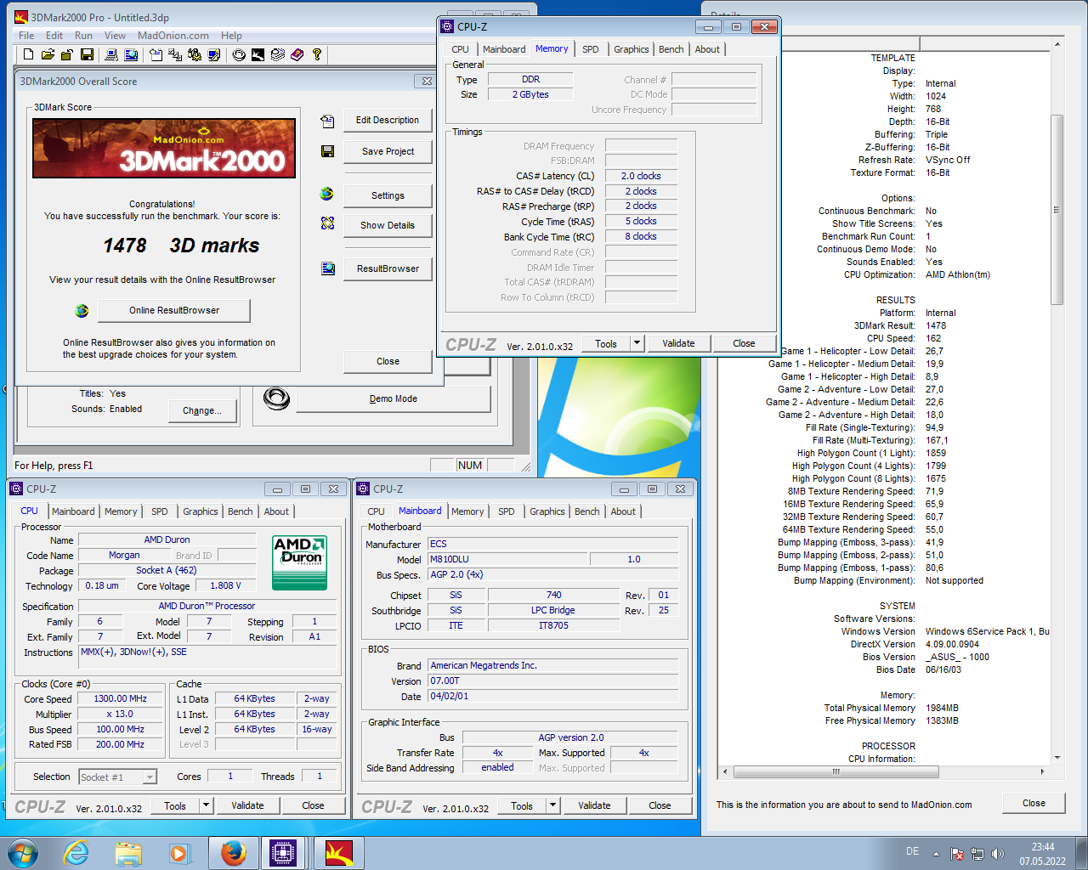Screen dimensions: 1088x870
Task: Select Memory tab in CPU-Z Processor window
Action: click(x=121, y=511)
